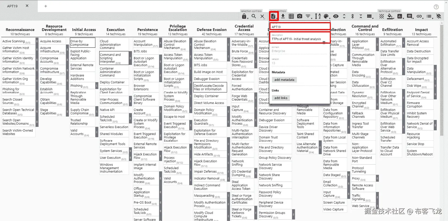Render layer to SVG with camera icon

coord(299,16)
